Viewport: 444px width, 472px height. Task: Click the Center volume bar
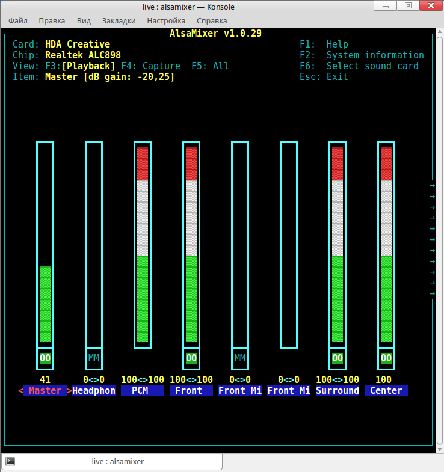click(386, 245)
